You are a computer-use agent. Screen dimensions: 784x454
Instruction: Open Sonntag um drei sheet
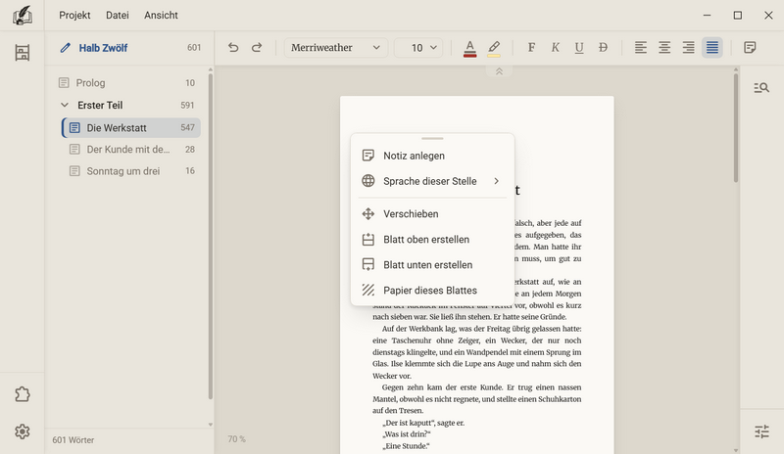pyautogui.click(x=131, y=171)
